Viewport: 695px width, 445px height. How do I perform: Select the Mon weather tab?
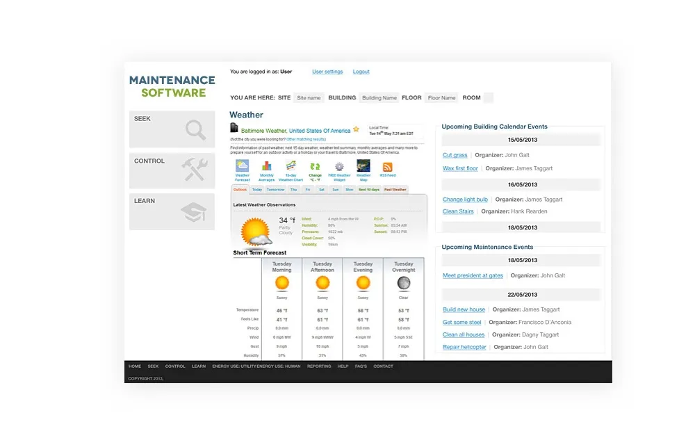pos(350,190)
